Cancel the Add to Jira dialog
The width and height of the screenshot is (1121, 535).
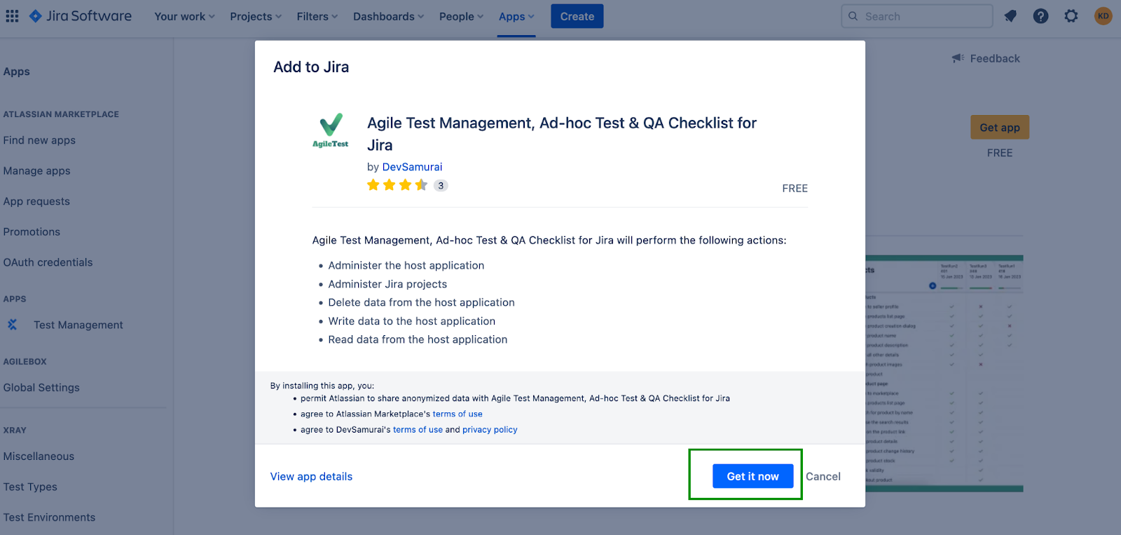click(823, 476)
